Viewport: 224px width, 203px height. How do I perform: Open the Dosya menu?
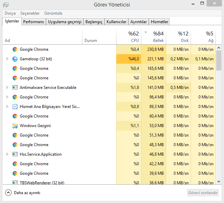click(x=10, y=13)
